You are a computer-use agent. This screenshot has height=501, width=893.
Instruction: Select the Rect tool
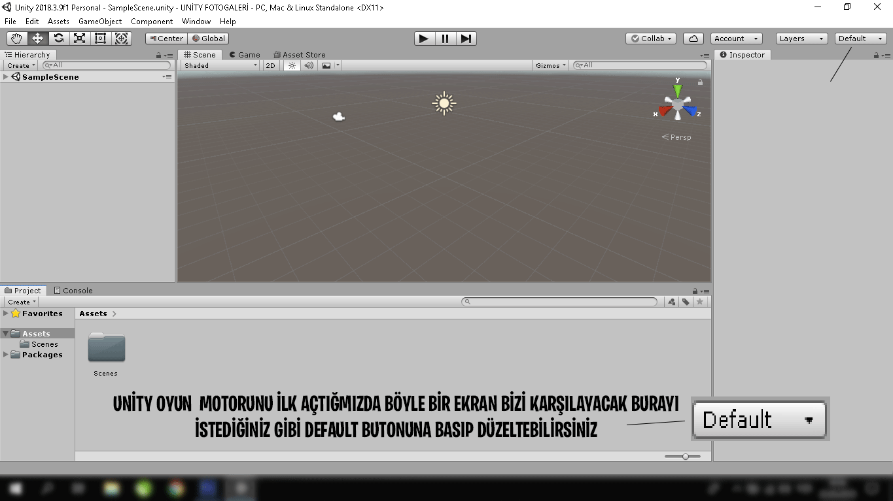(x=100, y=39)
